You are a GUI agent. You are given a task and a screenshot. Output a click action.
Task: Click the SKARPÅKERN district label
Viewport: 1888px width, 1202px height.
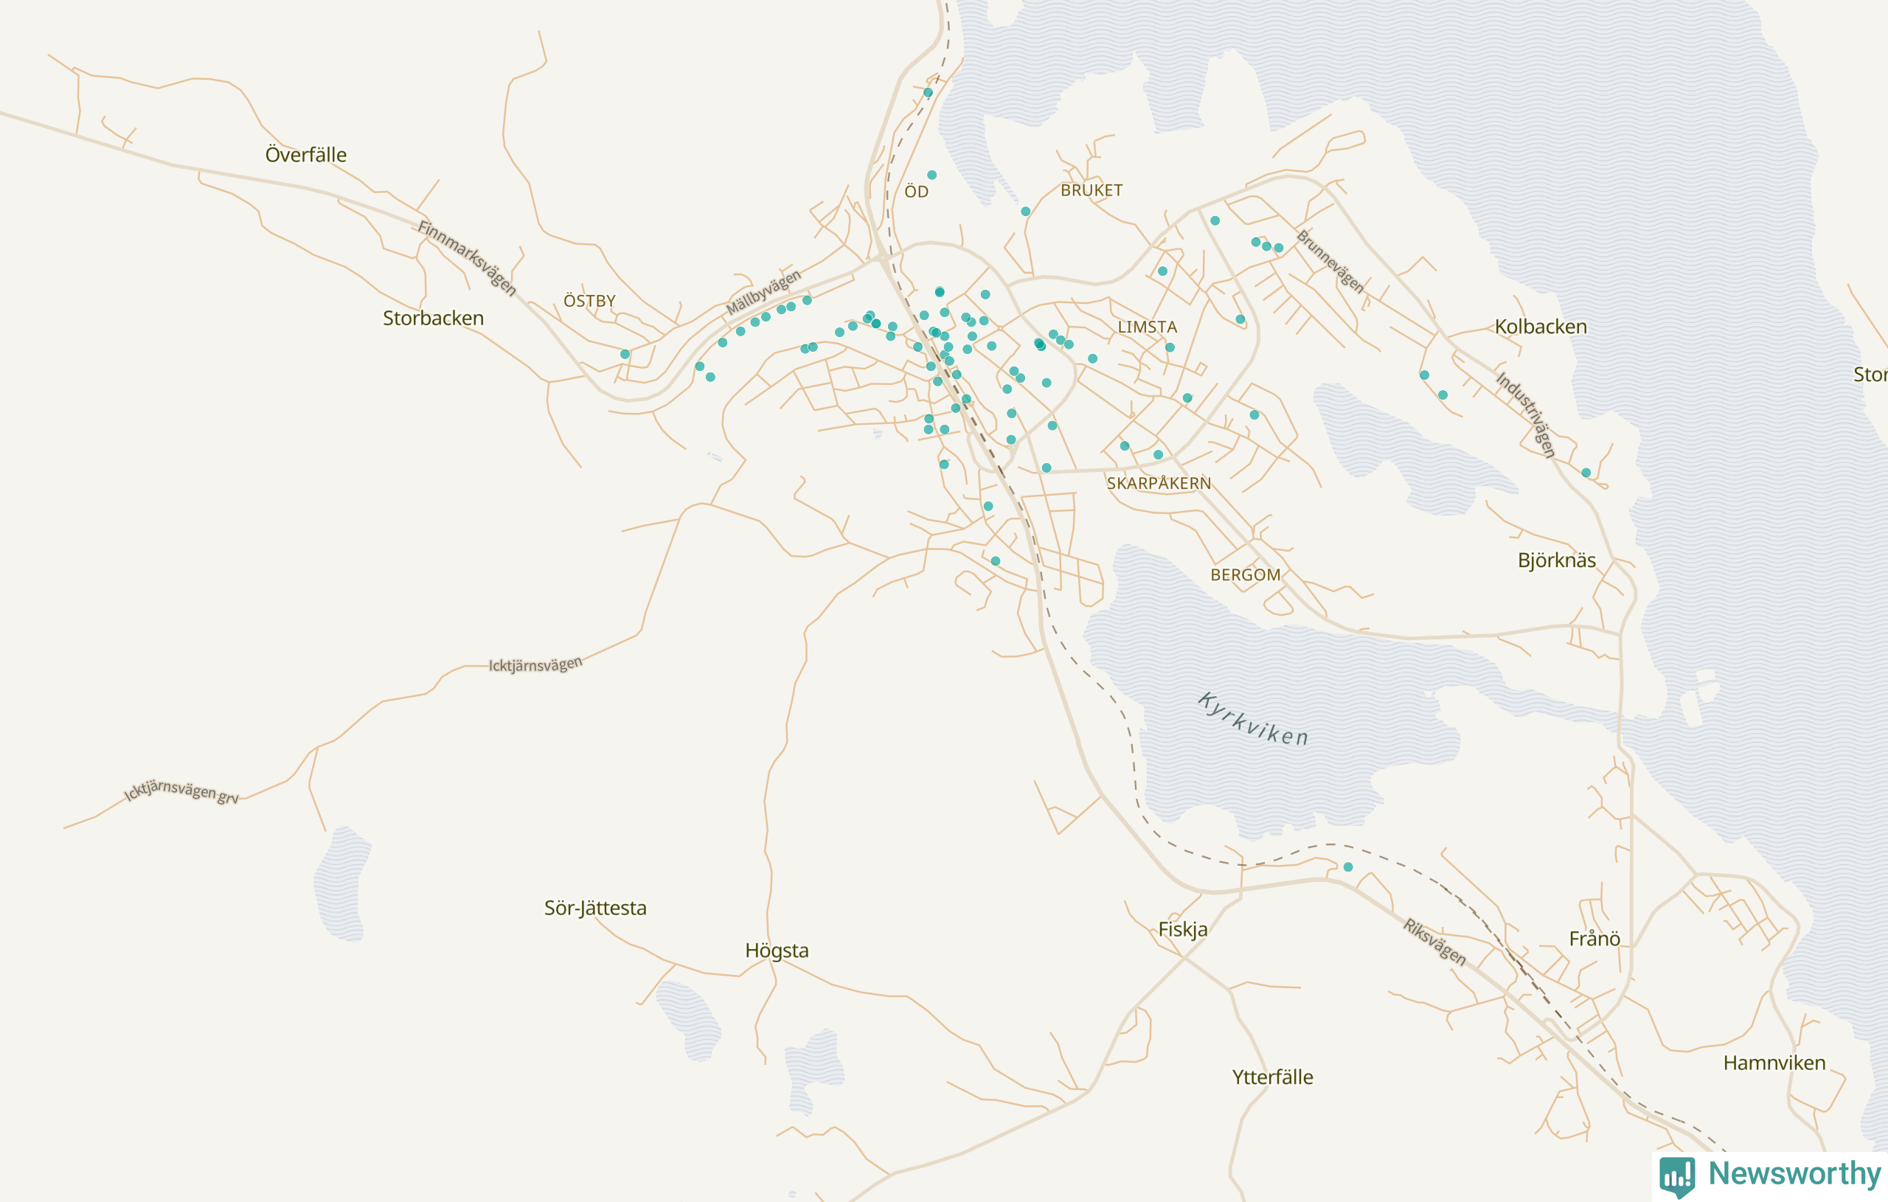click(1159, 483)
